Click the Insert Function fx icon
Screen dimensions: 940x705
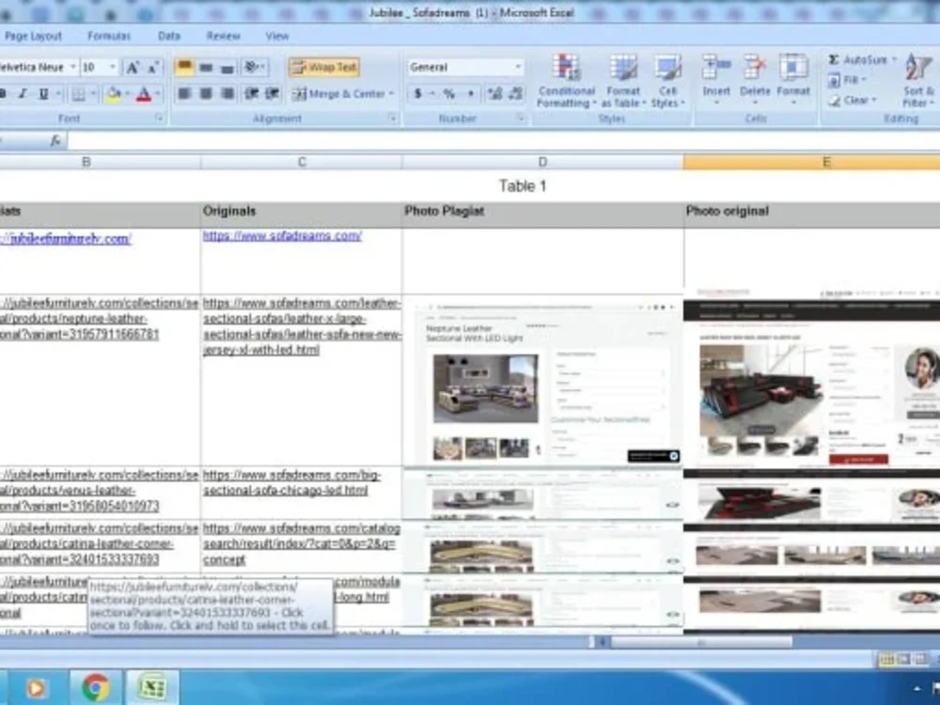click(55, 141)
